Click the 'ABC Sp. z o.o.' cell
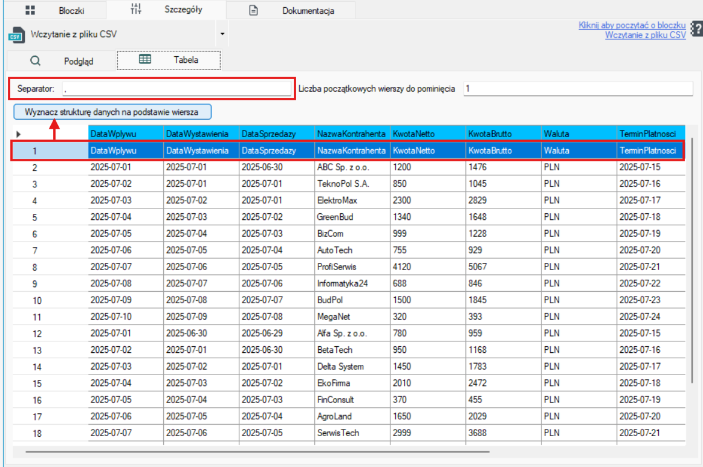 [x=352, y=167]
